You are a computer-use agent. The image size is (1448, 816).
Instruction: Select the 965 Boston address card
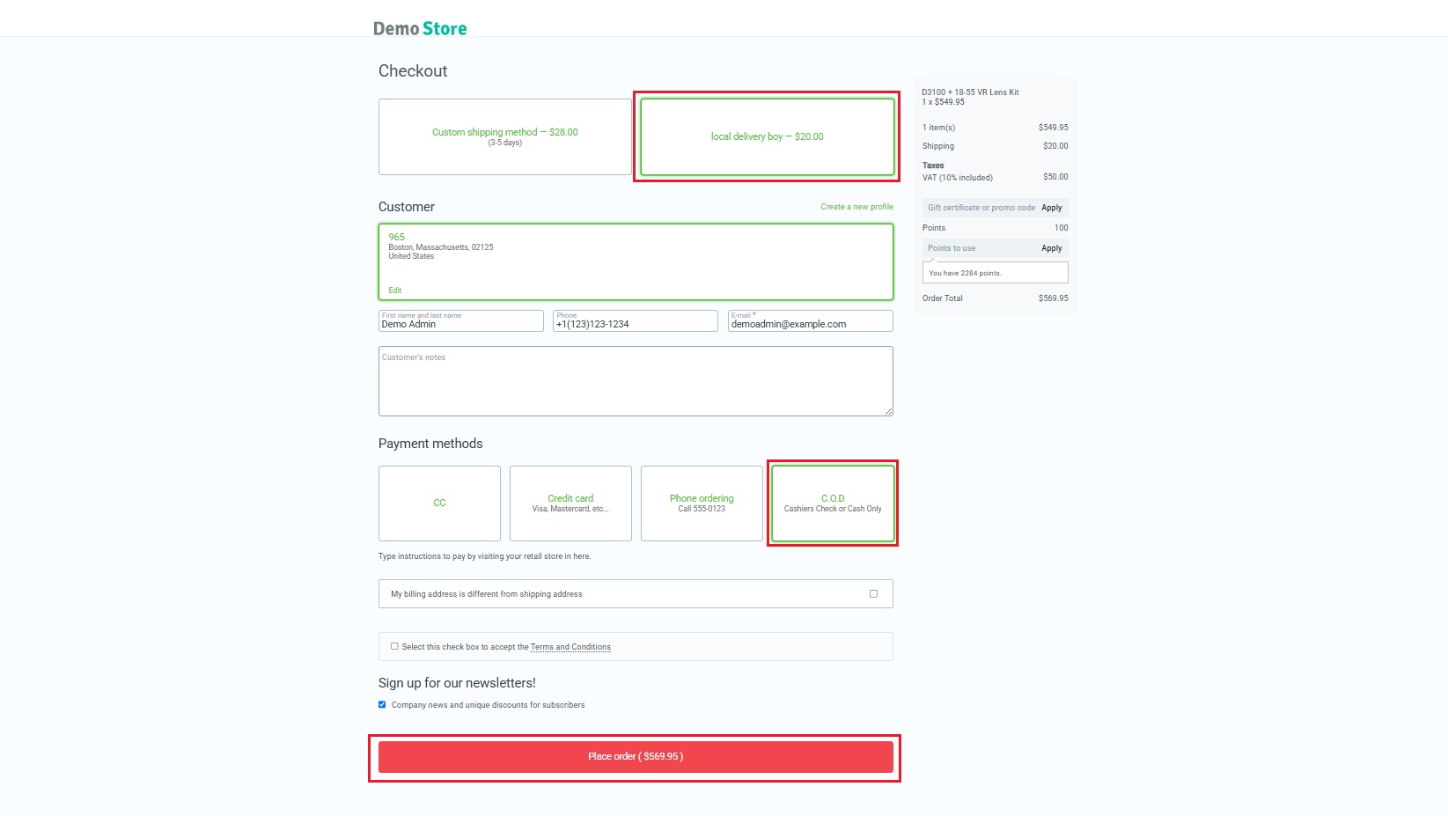635,261
